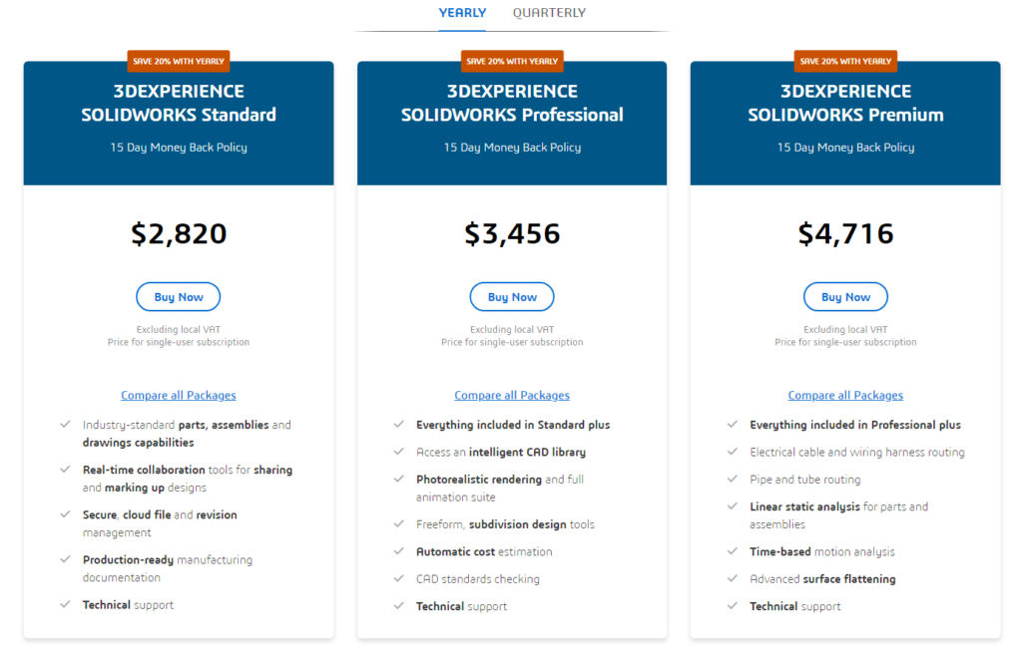Click the Premium plan's Save 20% badge

coord(845,61)
